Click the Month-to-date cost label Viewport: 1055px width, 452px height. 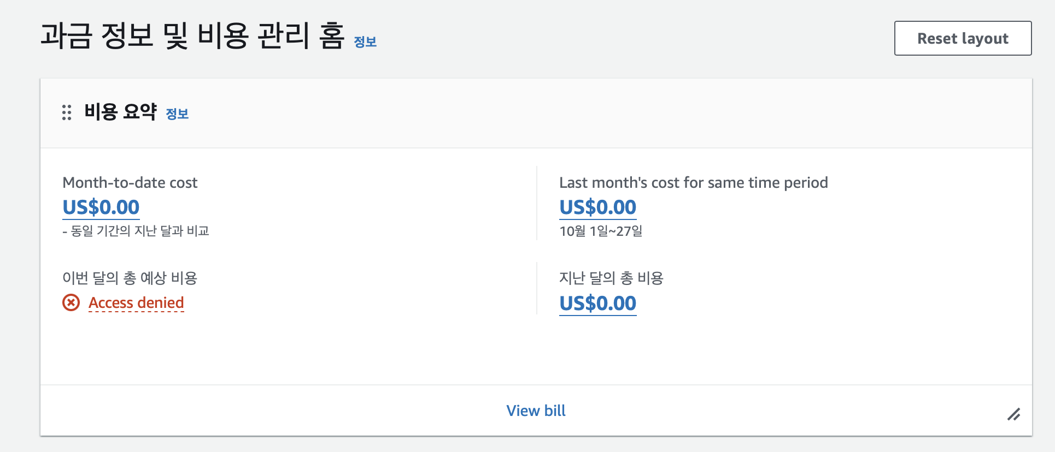(130, 183)
